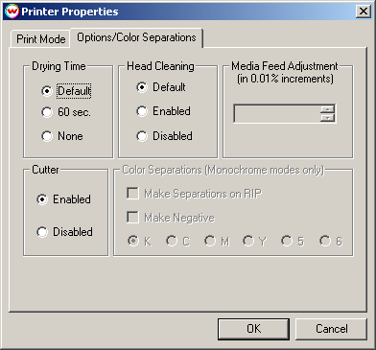376x350 pixels.
Task: Close the Printer Properties dialog
Action: (364, 12)
